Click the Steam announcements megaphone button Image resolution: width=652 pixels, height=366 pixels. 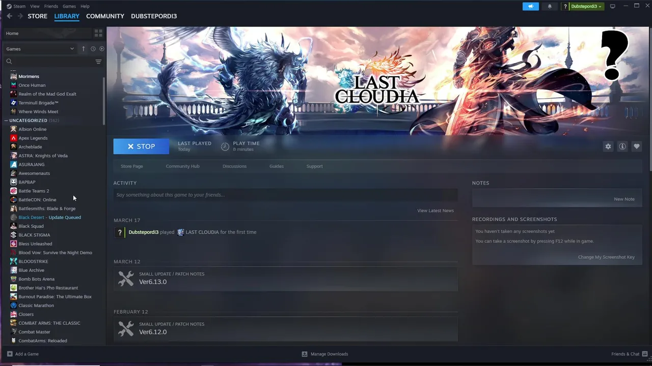tap(530, 6)
